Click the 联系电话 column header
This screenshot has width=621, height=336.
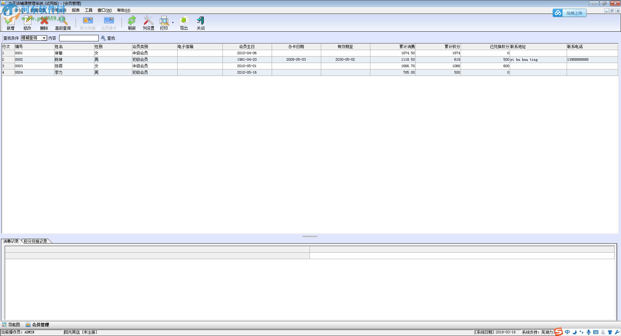(x=592, y=47)
